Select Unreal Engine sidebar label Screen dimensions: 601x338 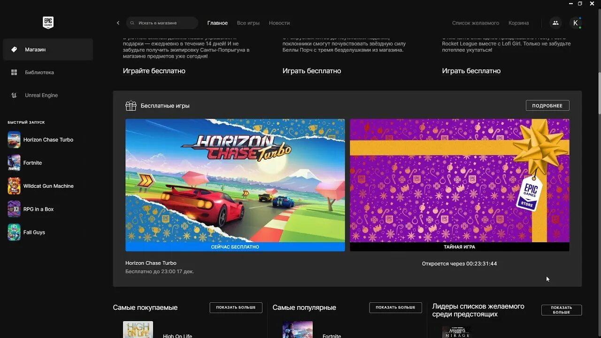41,95
